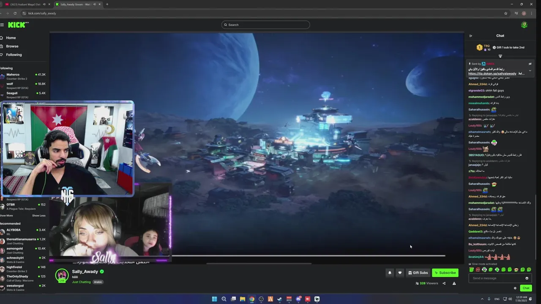The image size is (541, 304).
Task: Click the Arabic language tag
Action: coord(98,282)
